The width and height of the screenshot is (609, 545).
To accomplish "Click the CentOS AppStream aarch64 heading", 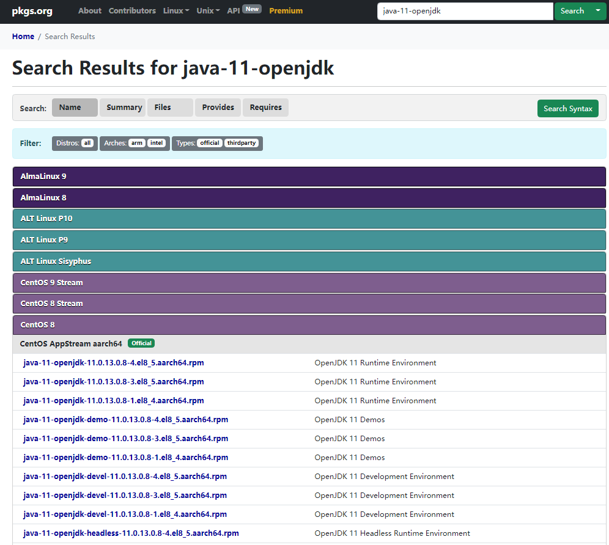I will (x=71, y=344).
